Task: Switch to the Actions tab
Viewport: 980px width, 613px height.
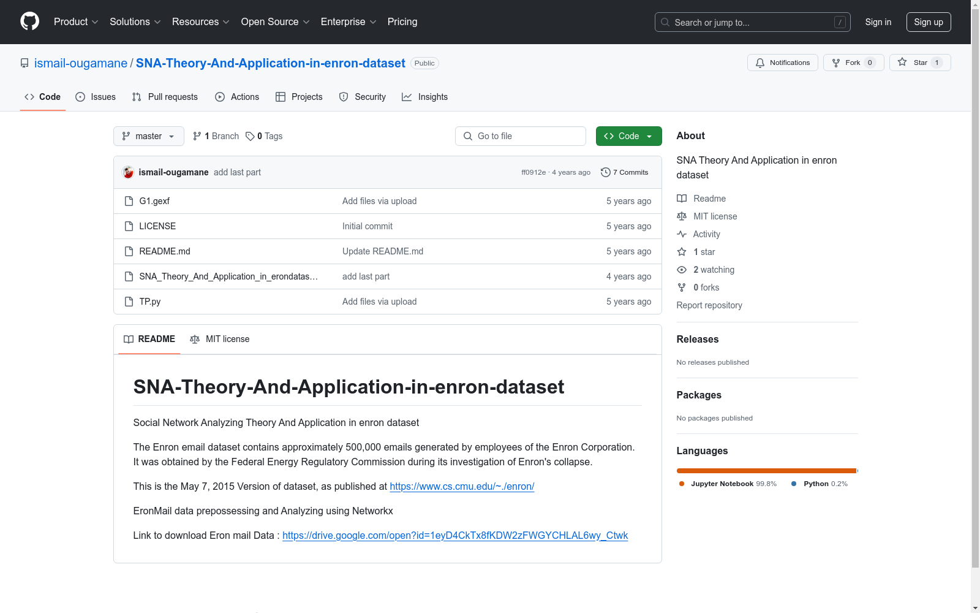Action: click(x=237, y=97)
